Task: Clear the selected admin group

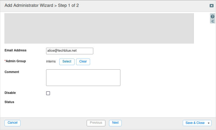Action: pyautogui.click(x=83, y=62)
